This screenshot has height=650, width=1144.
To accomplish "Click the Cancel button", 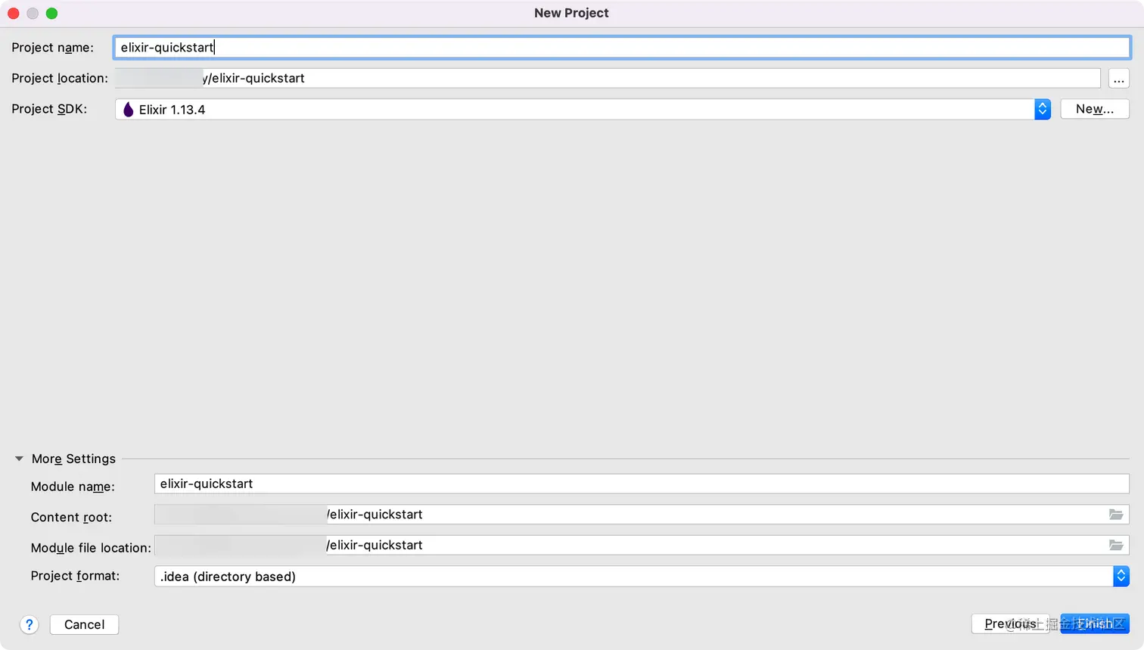I will coord(84,624).
